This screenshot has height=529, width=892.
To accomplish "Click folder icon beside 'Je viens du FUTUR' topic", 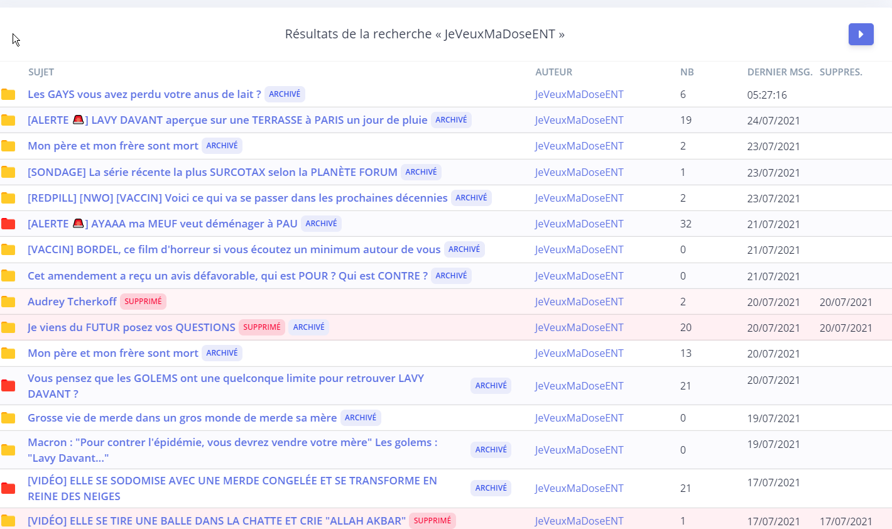I will pos(8,327).
